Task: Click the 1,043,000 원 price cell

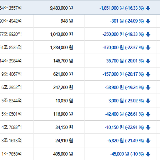Action: tap(61, 34)
